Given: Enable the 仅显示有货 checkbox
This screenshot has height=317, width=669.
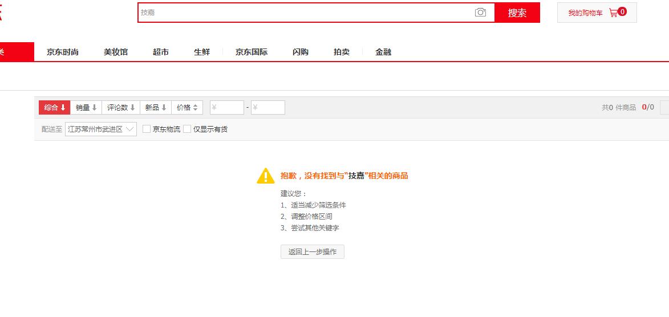Looking at the screenshot, I should (187, 129).
